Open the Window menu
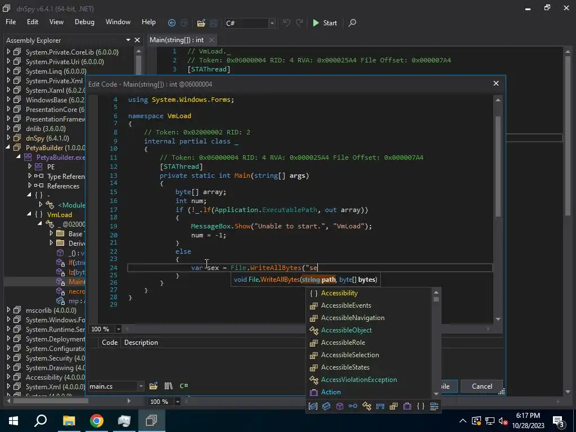 [x=118, y=22]
